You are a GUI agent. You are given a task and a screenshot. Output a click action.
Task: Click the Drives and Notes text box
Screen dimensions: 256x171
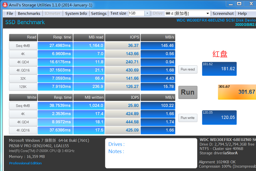click(151, 153)
